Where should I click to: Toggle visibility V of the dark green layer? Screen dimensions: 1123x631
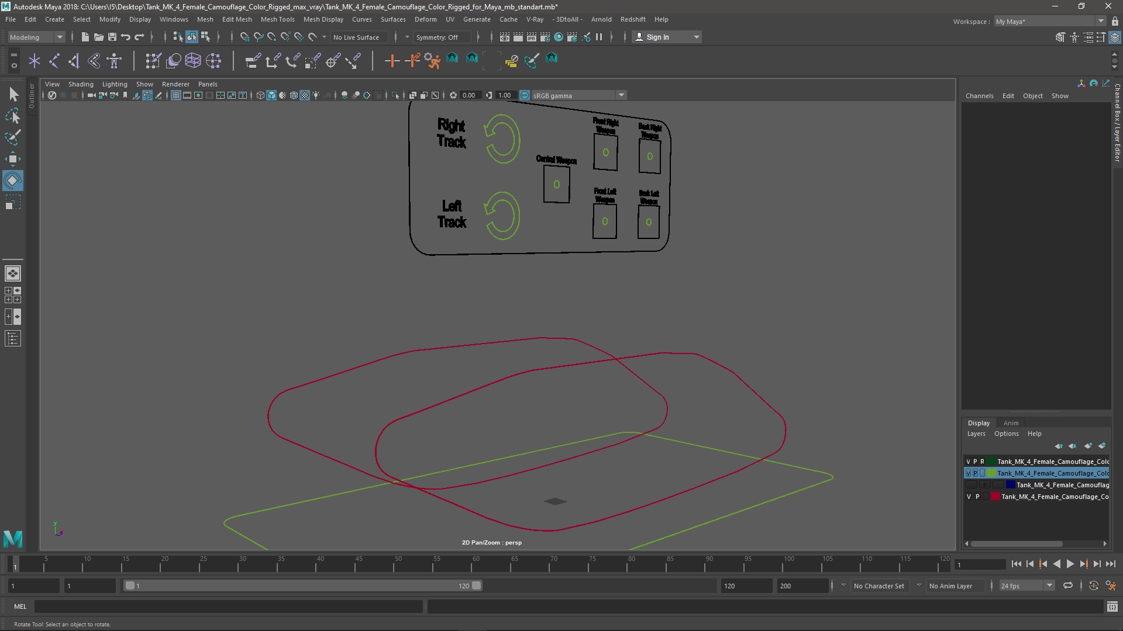point(969,462)
